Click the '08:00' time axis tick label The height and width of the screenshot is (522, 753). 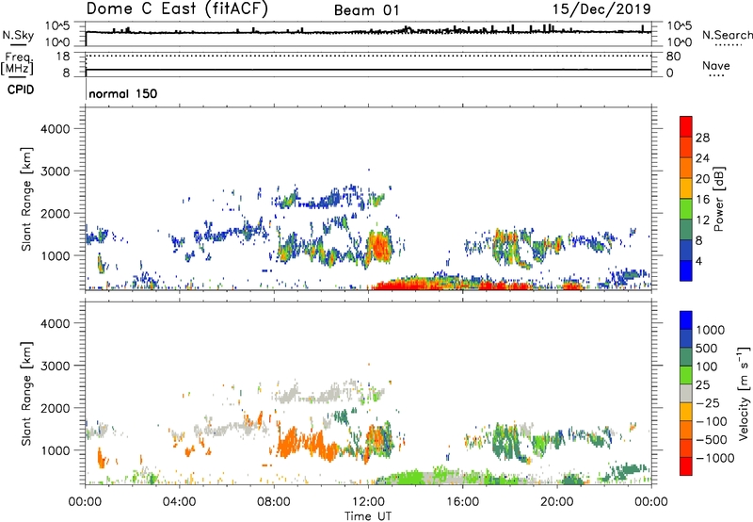point(274,502)
